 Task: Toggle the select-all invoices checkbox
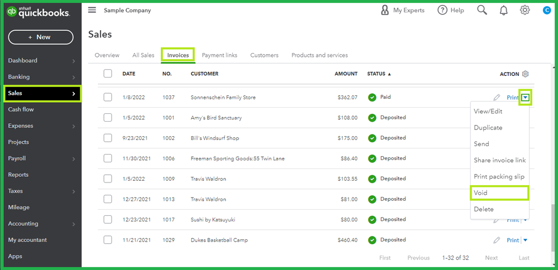[x=108, y=74]
